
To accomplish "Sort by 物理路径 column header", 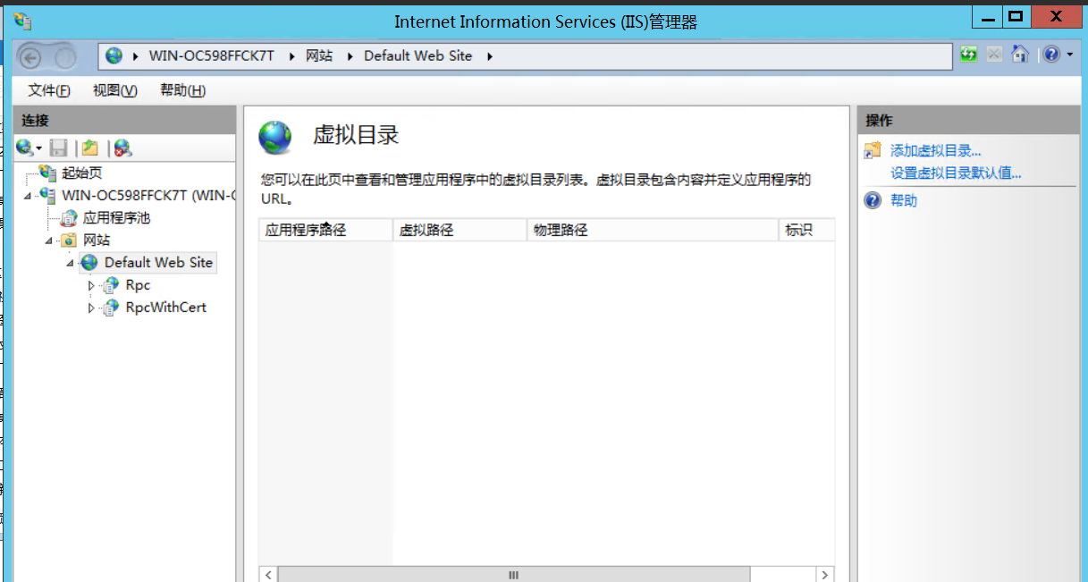I will point(654,230).
